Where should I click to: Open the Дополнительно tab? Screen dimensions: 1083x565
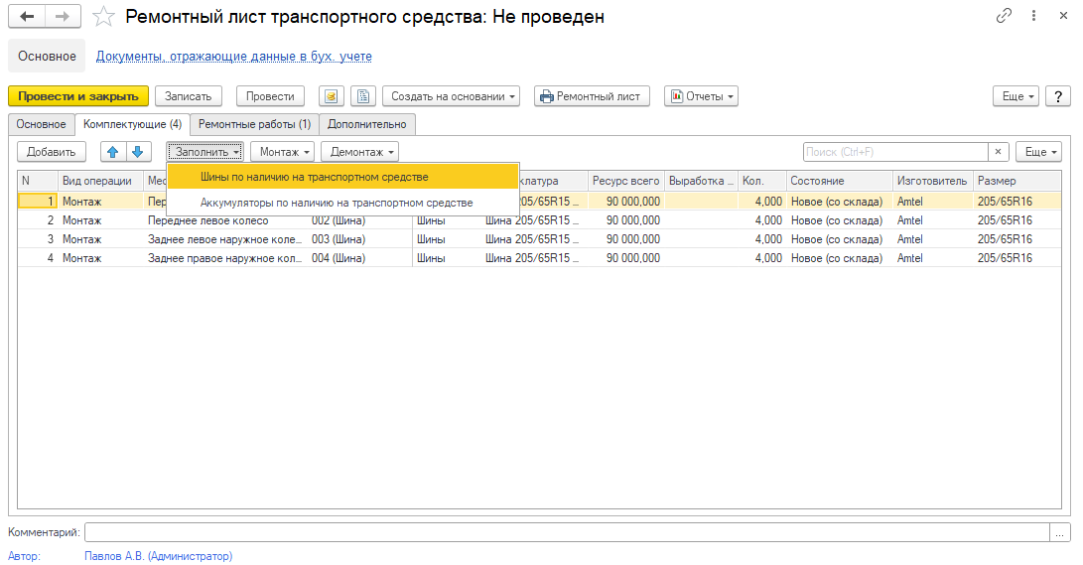click(367, 124)
